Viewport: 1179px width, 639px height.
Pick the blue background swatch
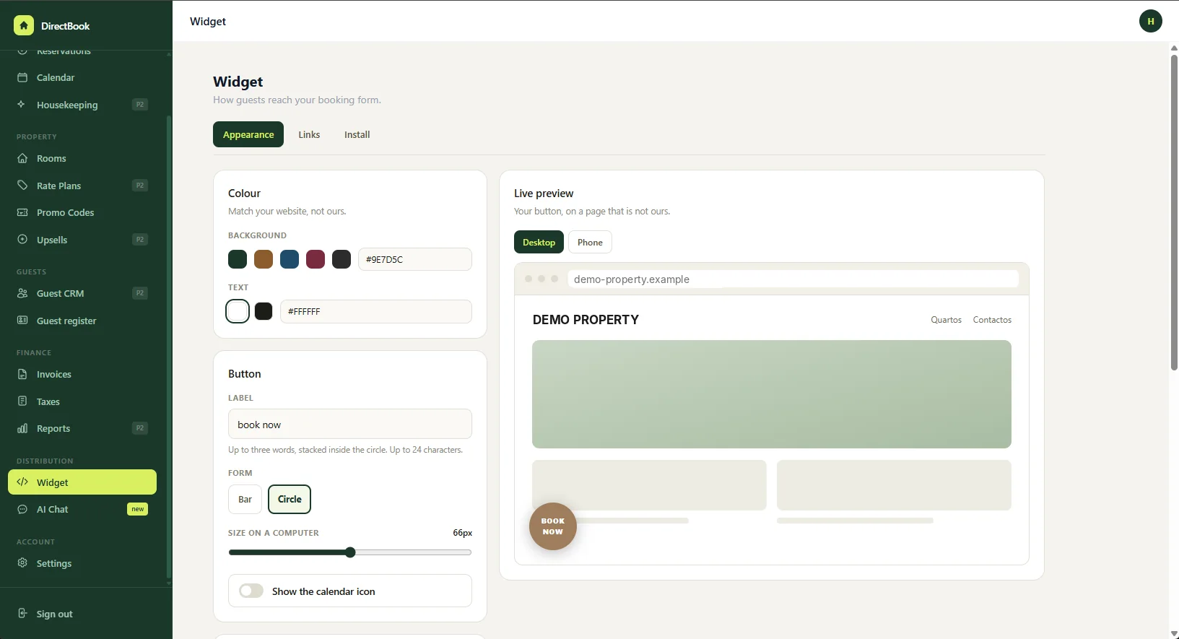(290, 259)
